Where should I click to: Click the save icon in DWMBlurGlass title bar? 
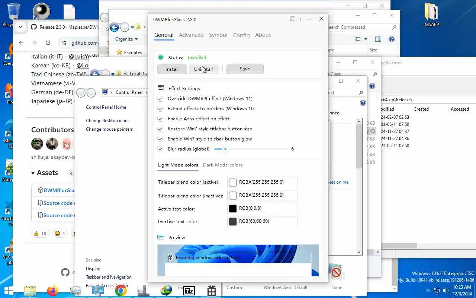pyautogui.click(x=293, y=19)
